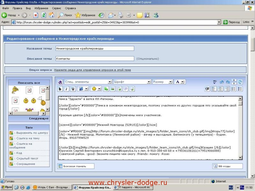
Task: Click the Боковая панель button
Action: pos(76,166)
